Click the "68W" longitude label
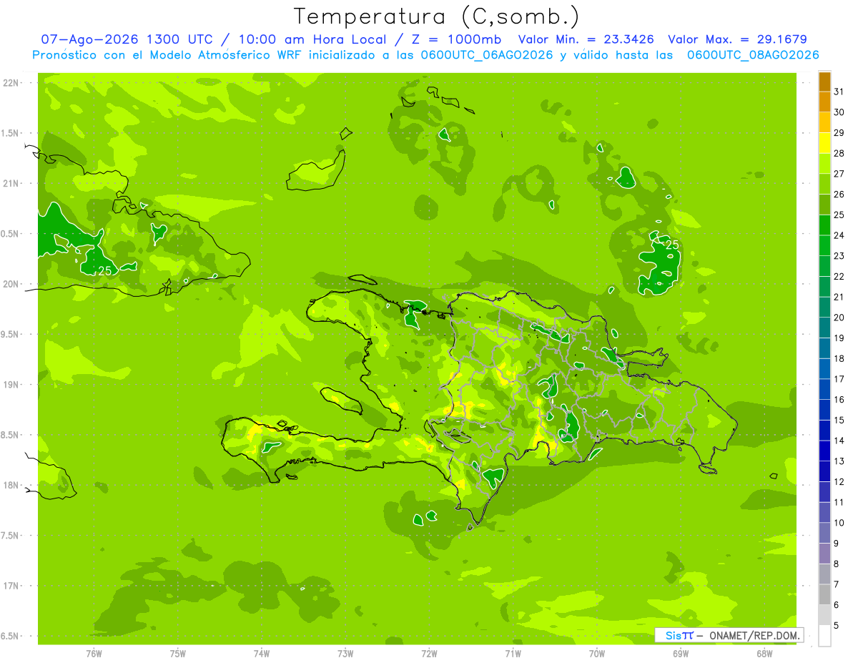 coord(764,654)
